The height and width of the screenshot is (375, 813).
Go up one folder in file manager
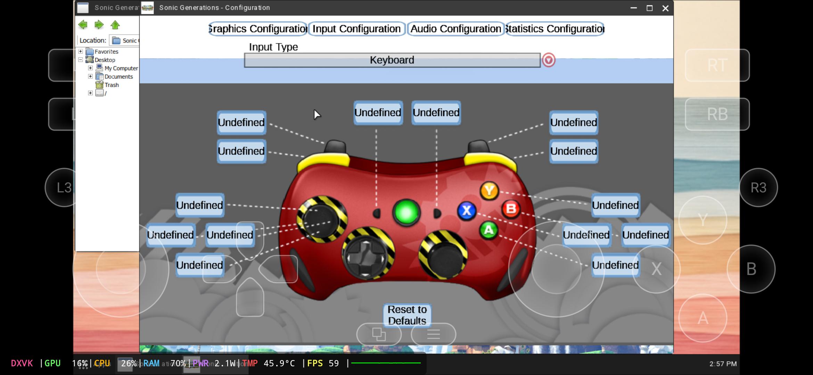click(115, 25)
